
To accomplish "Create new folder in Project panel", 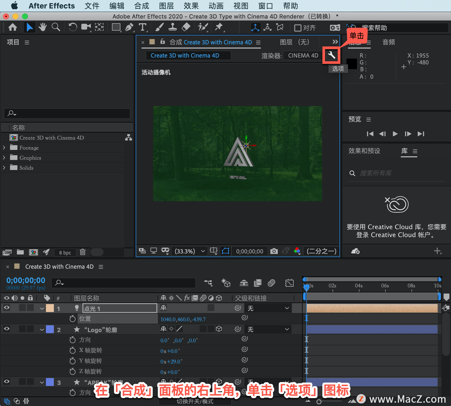I will pos(20,252).
